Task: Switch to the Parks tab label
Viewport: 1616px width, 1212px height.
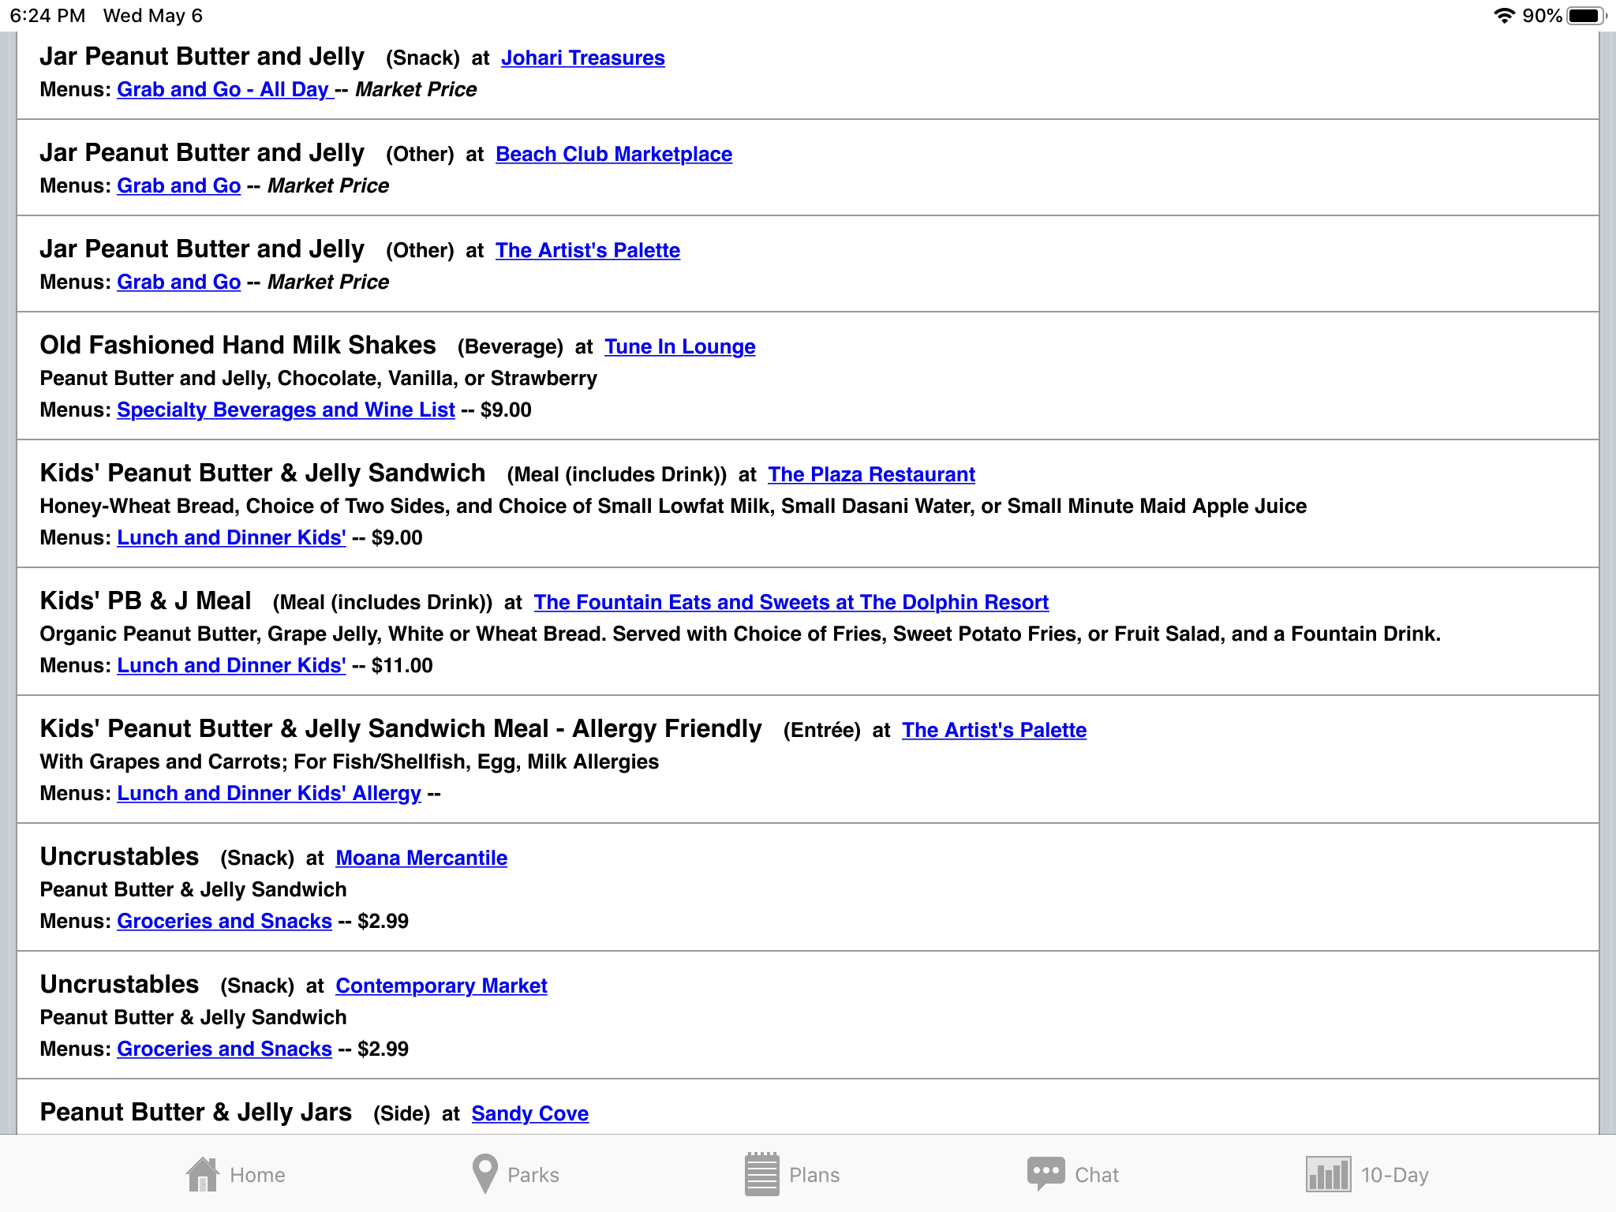Action: click(x=533, y=1175)
